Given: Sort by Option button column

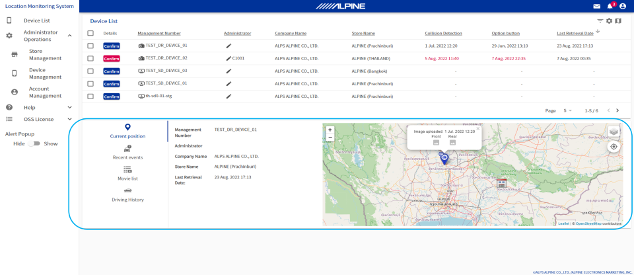Looking at the screenshot, I should click(505, 33).
